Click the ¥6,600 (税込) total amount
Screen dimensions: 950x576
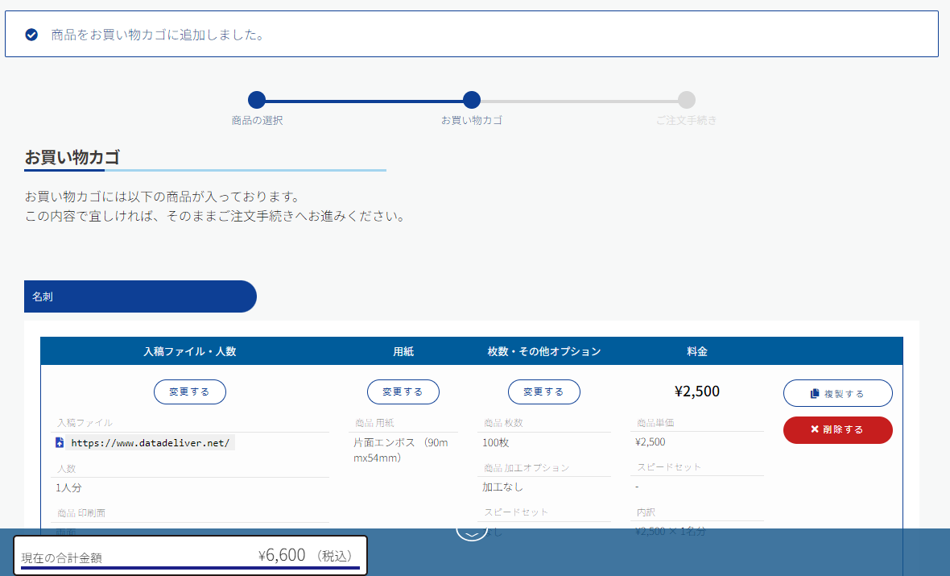coord(305,555)
